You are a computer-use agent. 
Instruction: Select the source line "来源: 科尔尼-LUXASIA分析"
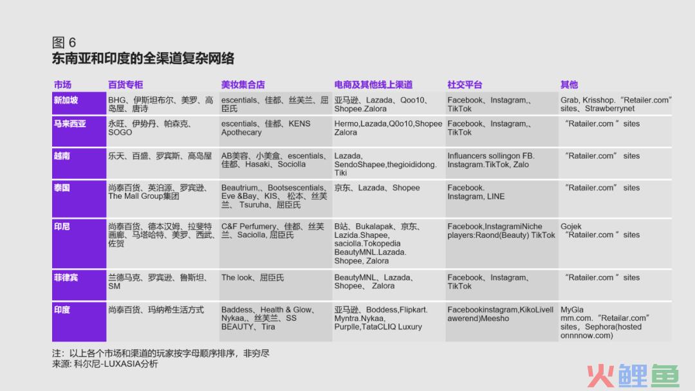(105, 364)
